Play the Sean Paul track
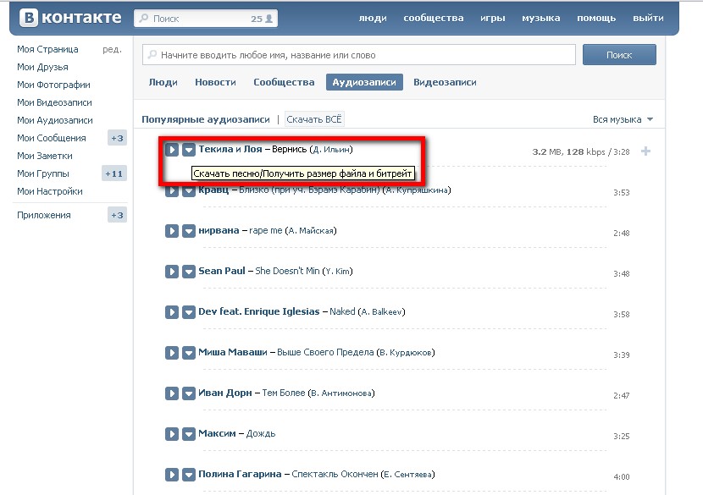 pyautogui.click(x=172, y=272)
